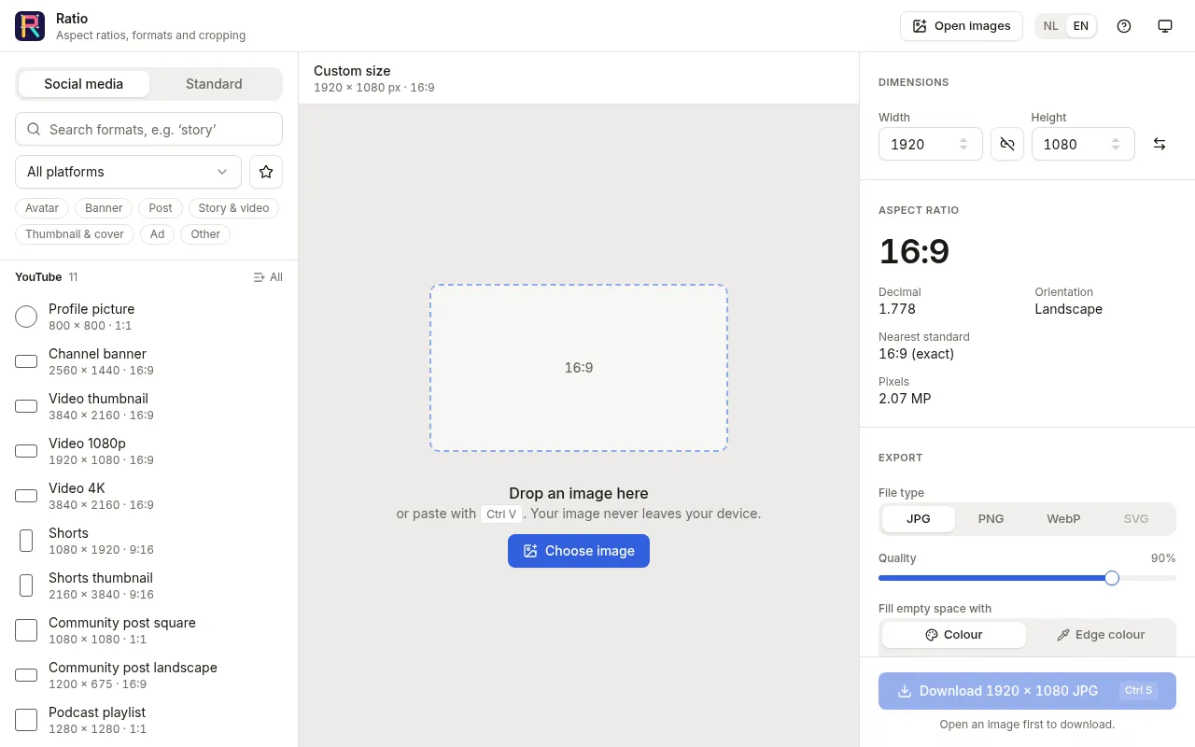This screenshot has height=747, width=1195.
Task: Filter by Avatar category
Action: point(42,208)
